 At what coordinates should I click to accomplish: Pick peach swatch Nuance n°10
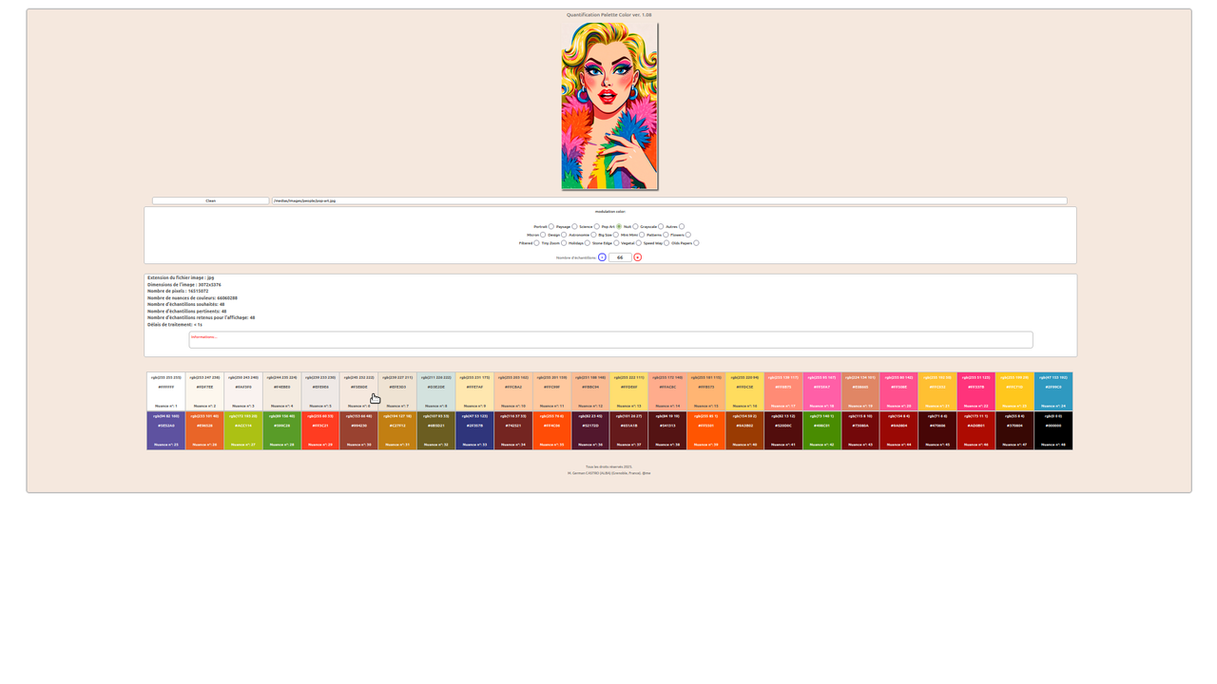(513, 391)
